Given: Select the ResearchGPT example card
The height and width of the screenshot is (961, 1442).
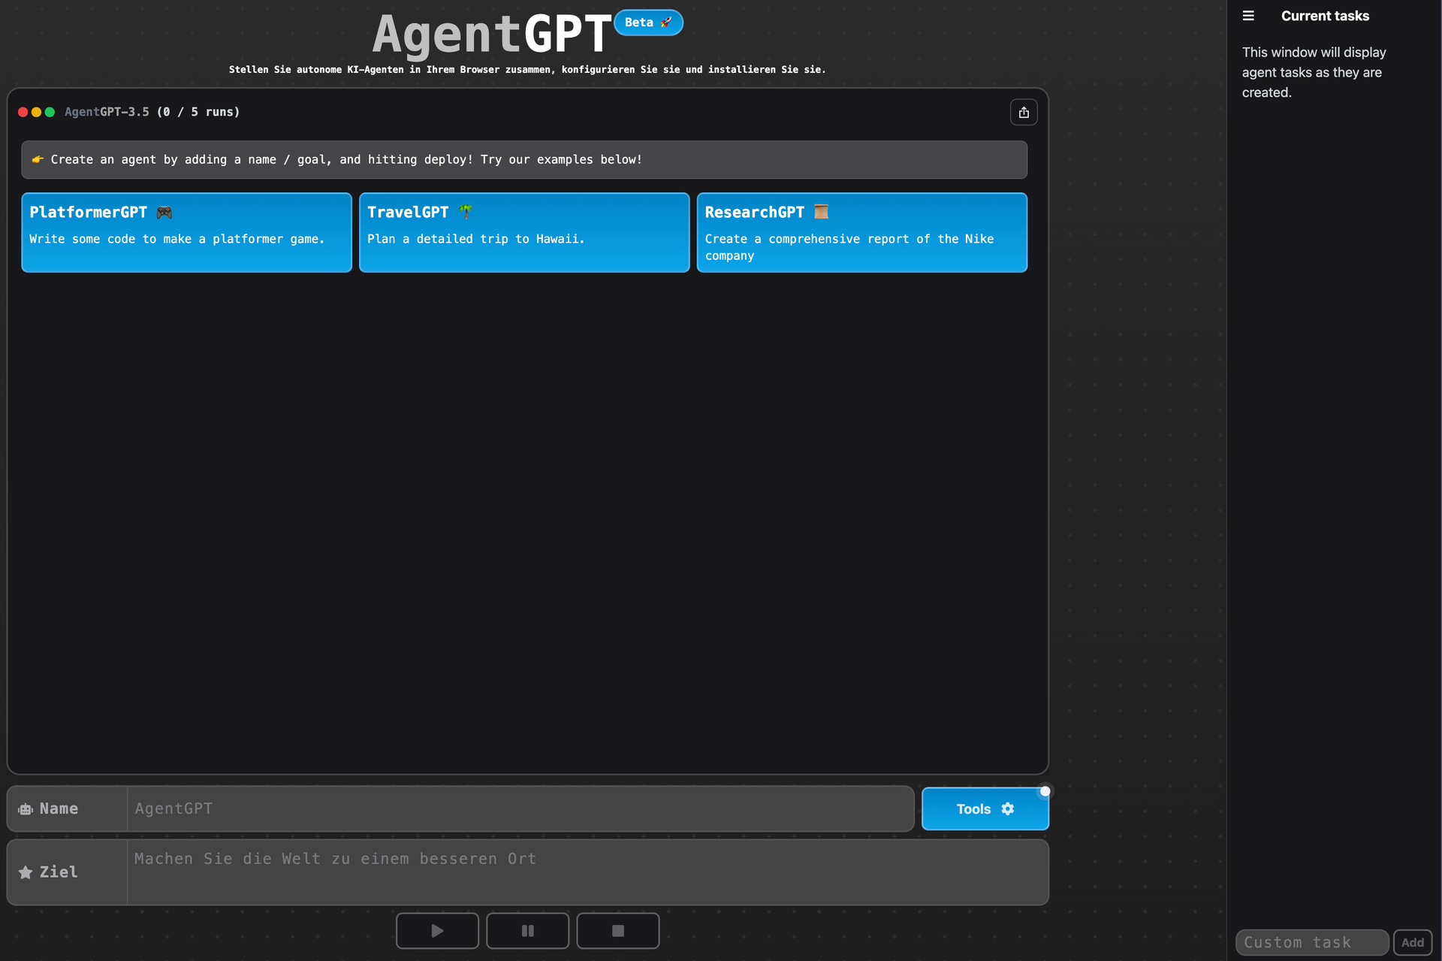Looking at the screenshot, I should click(861, 232).
